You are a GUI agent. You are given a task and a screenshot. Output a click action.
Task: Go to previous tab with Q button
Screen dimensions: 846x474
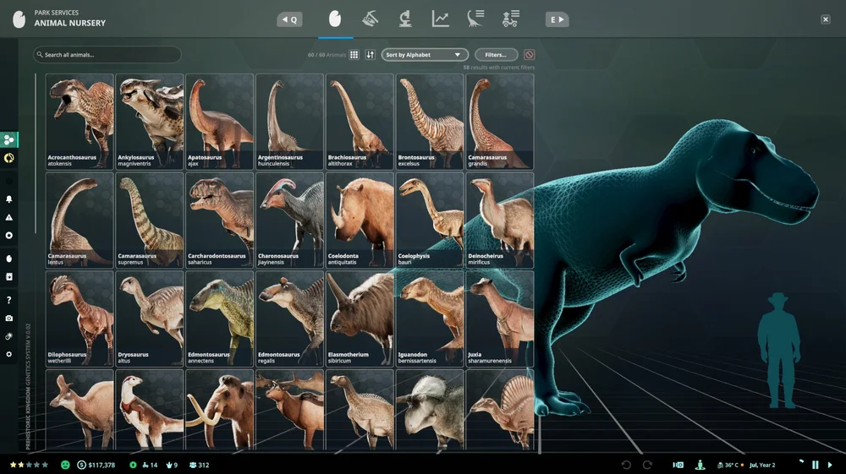[289, 20]
